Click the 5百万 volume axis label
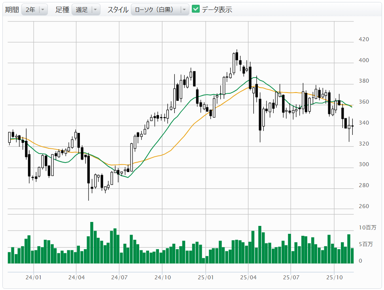 point(365,245)
